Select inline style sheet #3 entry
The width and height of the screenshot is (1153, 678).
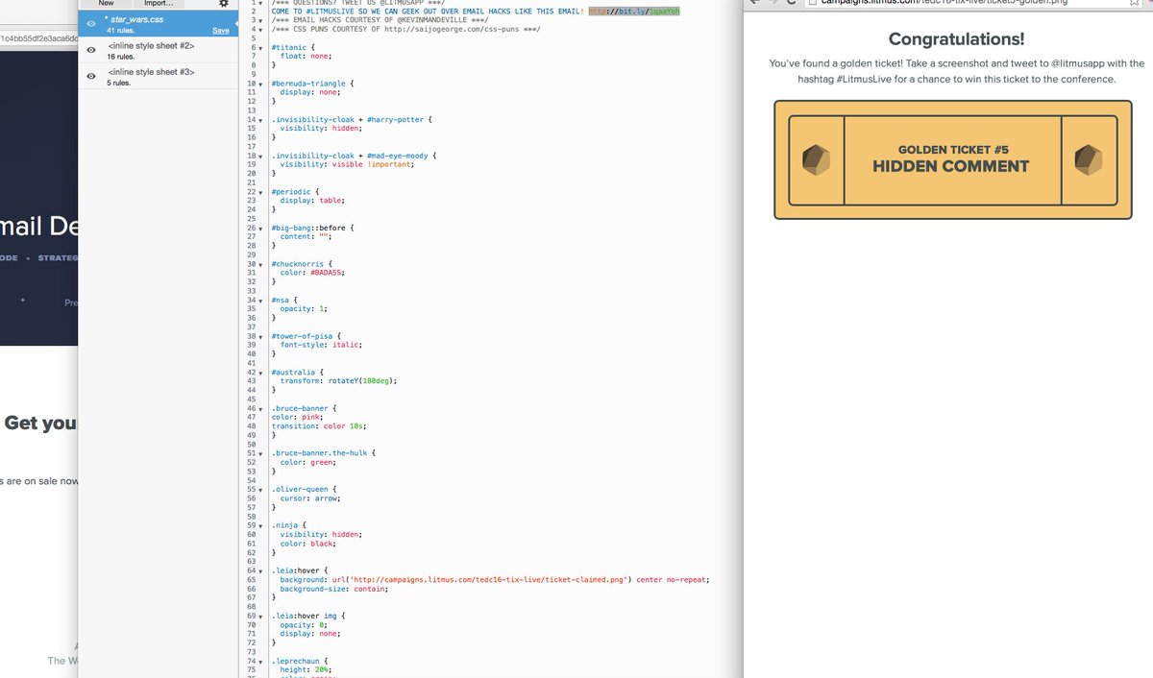tap(159, 76)
